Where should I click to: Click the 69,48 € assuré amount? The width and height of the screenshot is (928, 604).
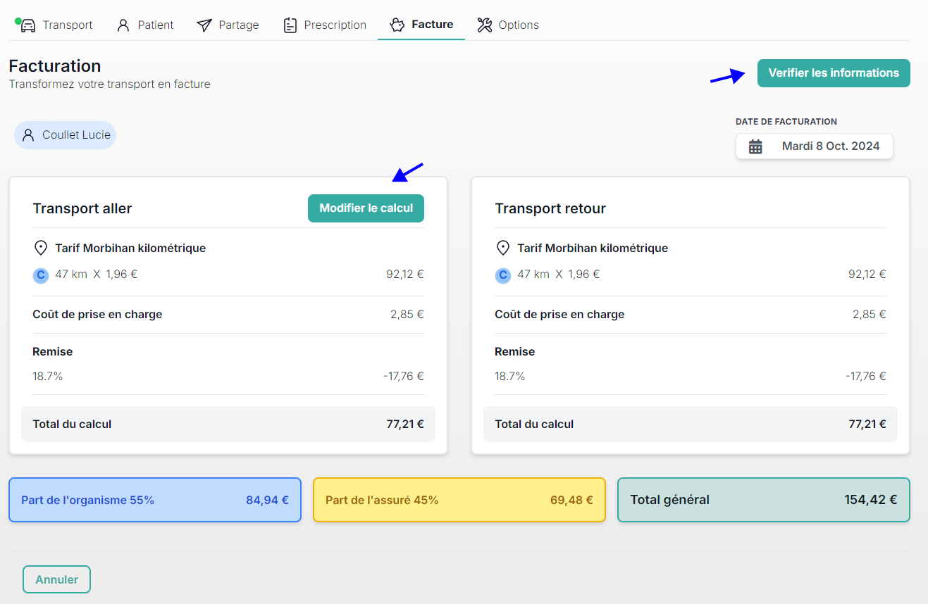(x=571, y=501)
